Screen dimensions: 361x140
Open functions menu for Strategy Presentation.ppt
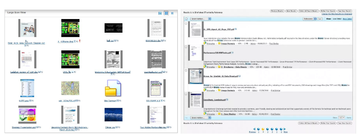(x=37, y=127)
